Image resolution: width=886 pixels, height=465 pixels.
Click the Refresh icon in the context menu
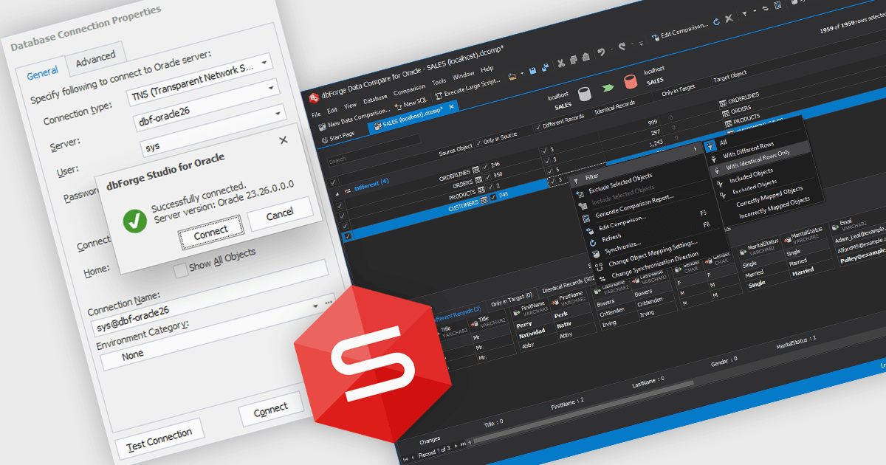coord(592,242)
